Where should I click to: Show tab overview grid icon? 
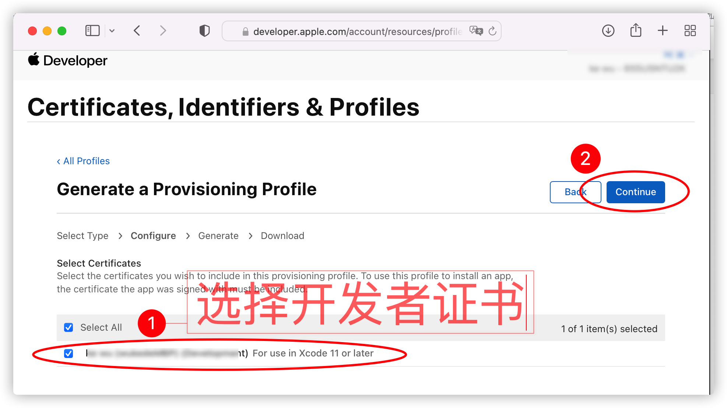tap(690, 31)
